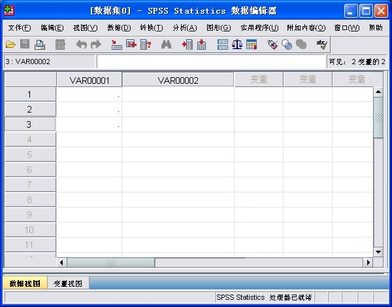Image resolution: width=392 pixels, height=307 pixels.
Task: Open the 文件(F) menu
Action: [x=20, y=27]
